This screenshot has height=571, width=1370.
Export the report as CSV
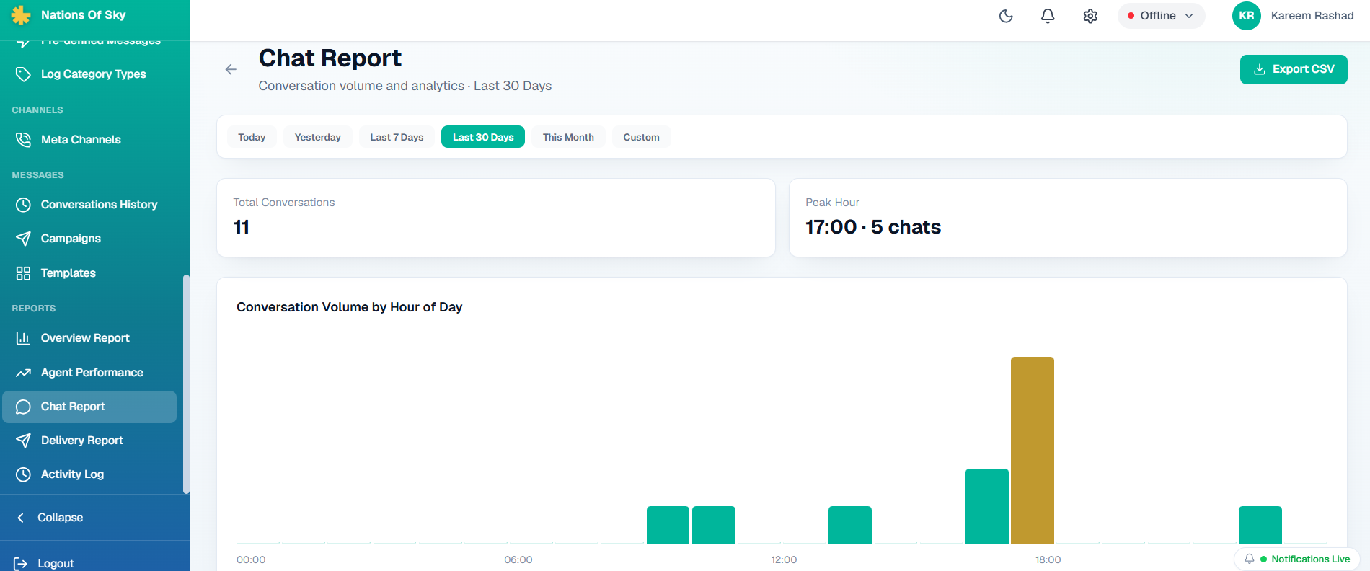(x=1294, y=69)
